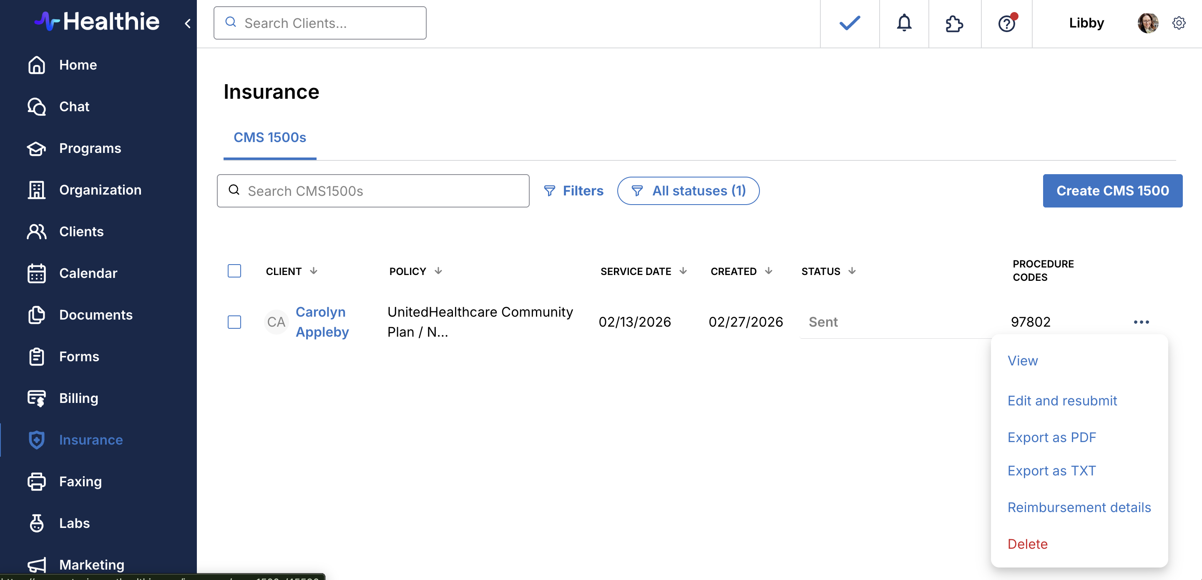
Task: Go to the Billing sidebar icon
Action: coord(36,398)
